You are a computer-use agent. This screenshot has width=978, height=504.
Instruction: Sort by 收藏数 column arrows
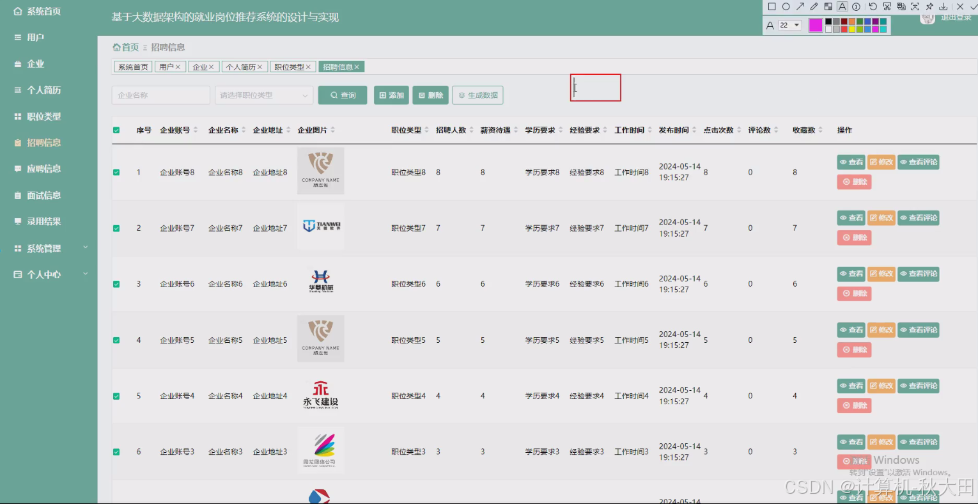[x=821, y=130]
